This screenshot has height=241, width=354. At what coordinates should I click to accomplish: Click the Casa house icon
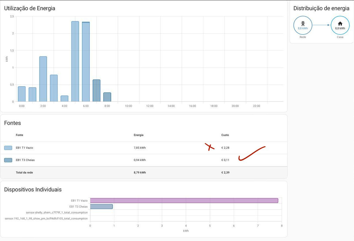tap(340, 24)
